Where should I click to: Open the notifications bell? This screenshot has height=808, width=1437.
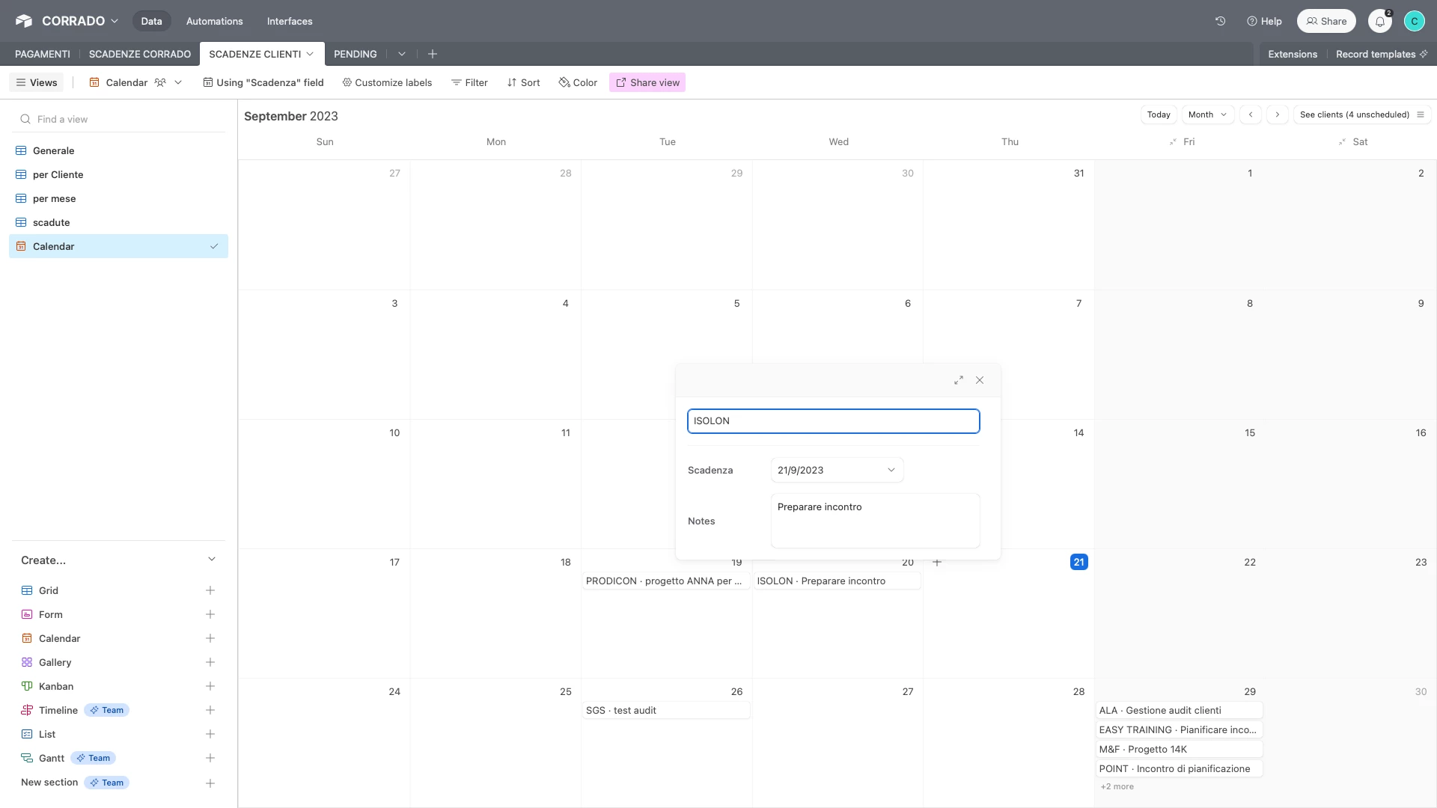point(1379,21)
